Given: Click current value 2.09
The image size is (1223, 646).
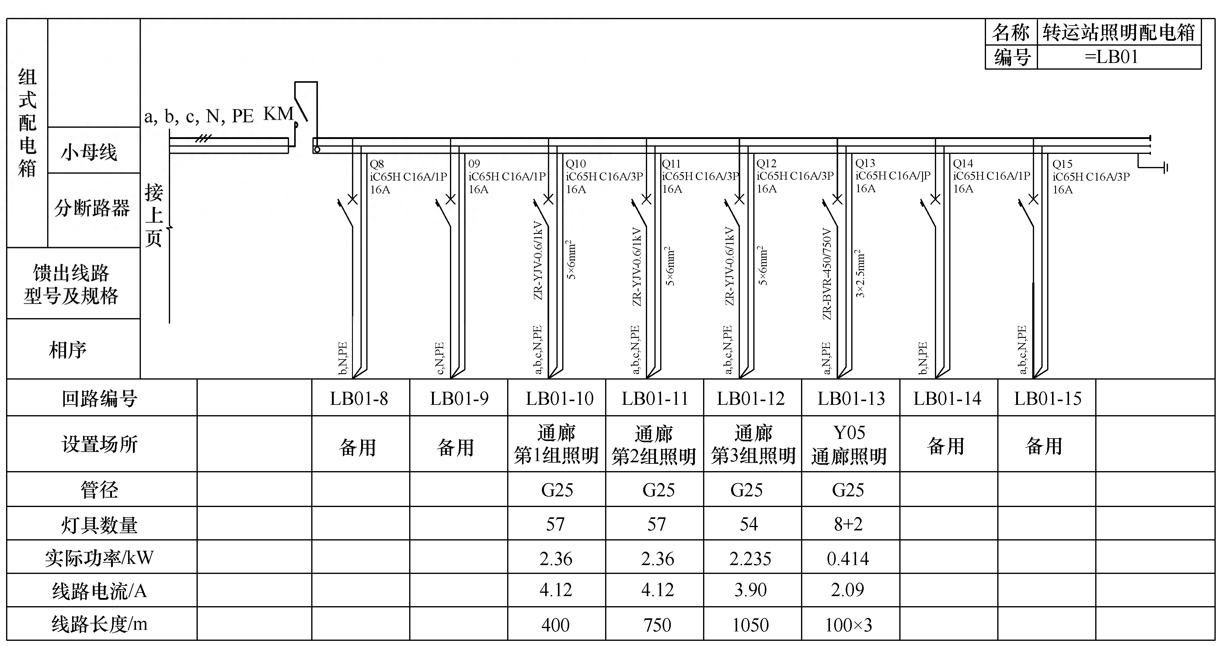Looking at the screenshot, I should pos(847,590).
